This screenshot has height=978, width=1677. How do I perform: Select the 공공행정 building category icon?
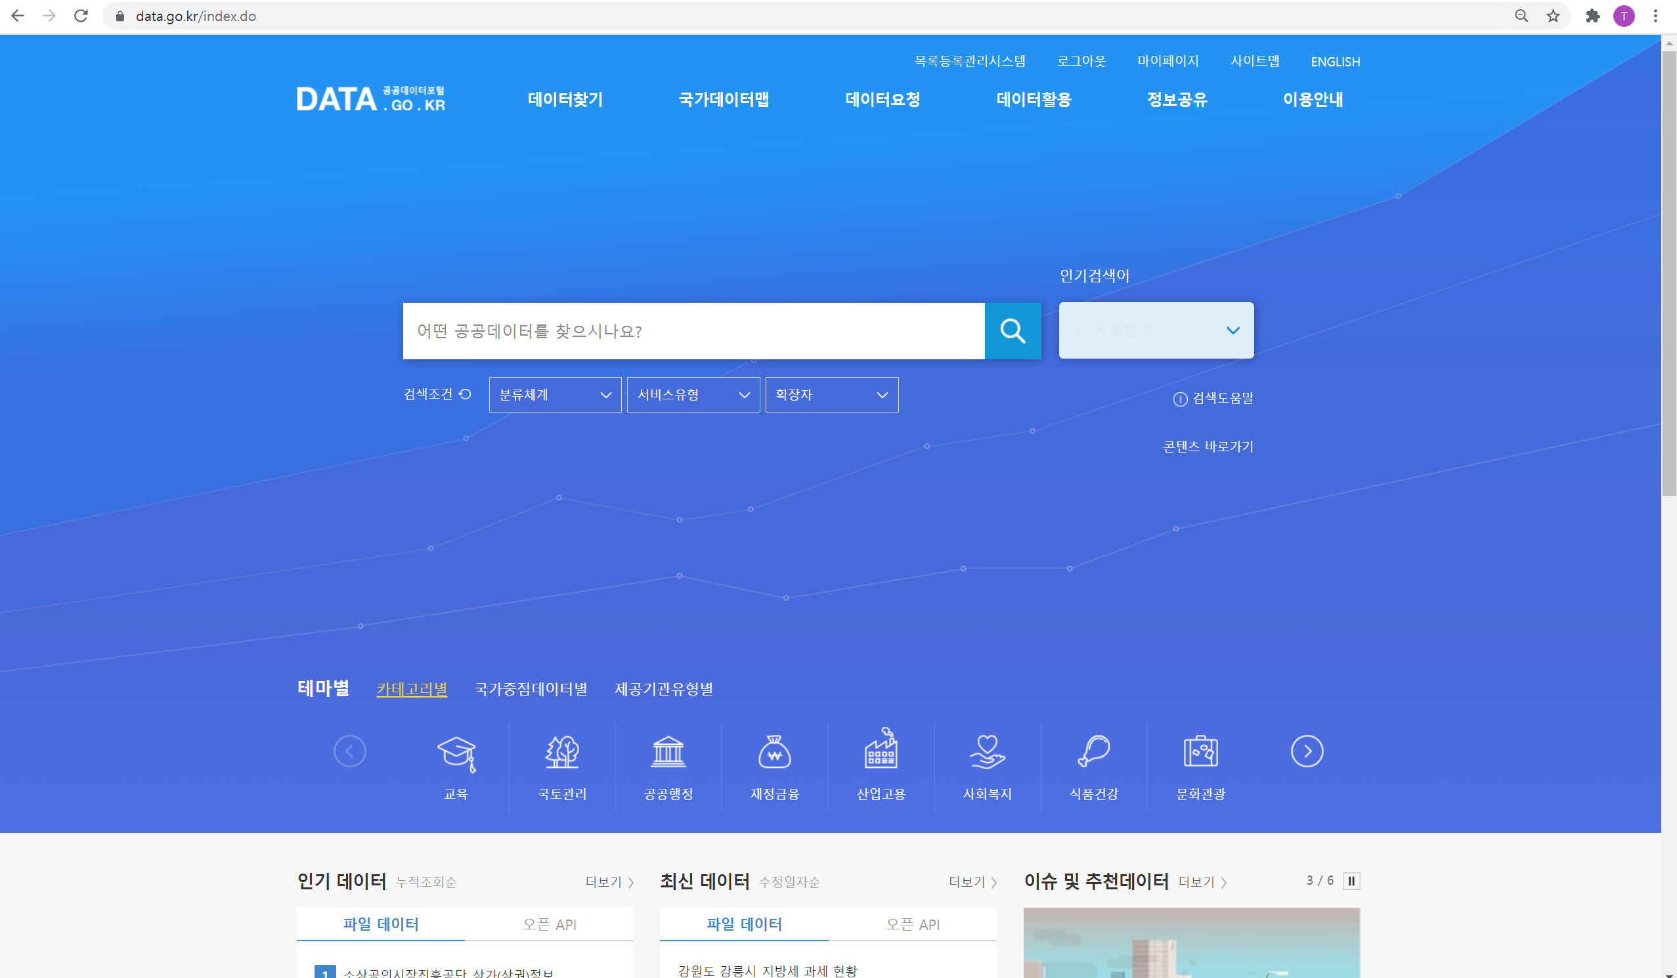coord(668,752)
